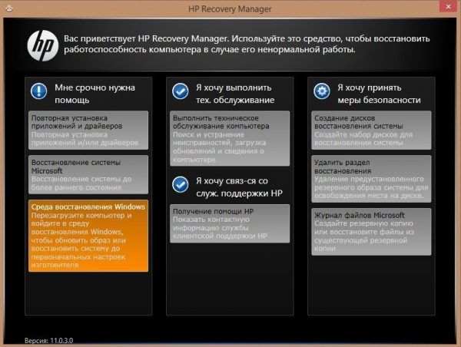Viewport: 461px width, 347px height.
Task: Click the checkmark icon beside 'служ. поддержки HP'
Action: pyautogui.click(x=181, y=184)
